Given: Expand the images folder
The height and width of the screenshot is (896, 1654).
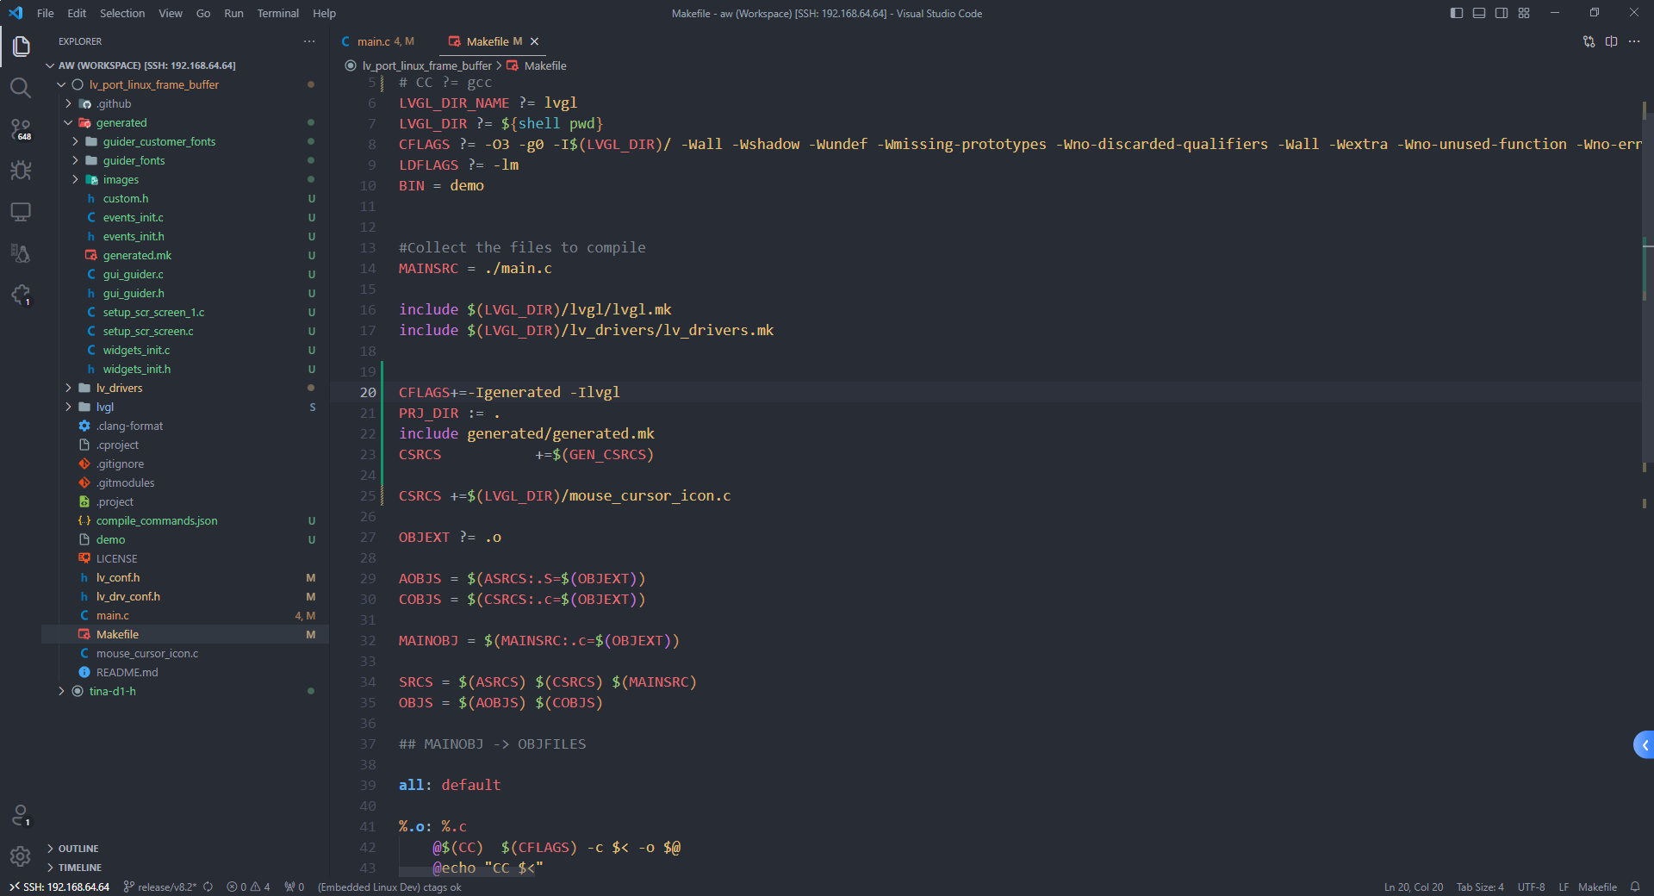Looking at the screenshot, I should click(x=75, y=179).
